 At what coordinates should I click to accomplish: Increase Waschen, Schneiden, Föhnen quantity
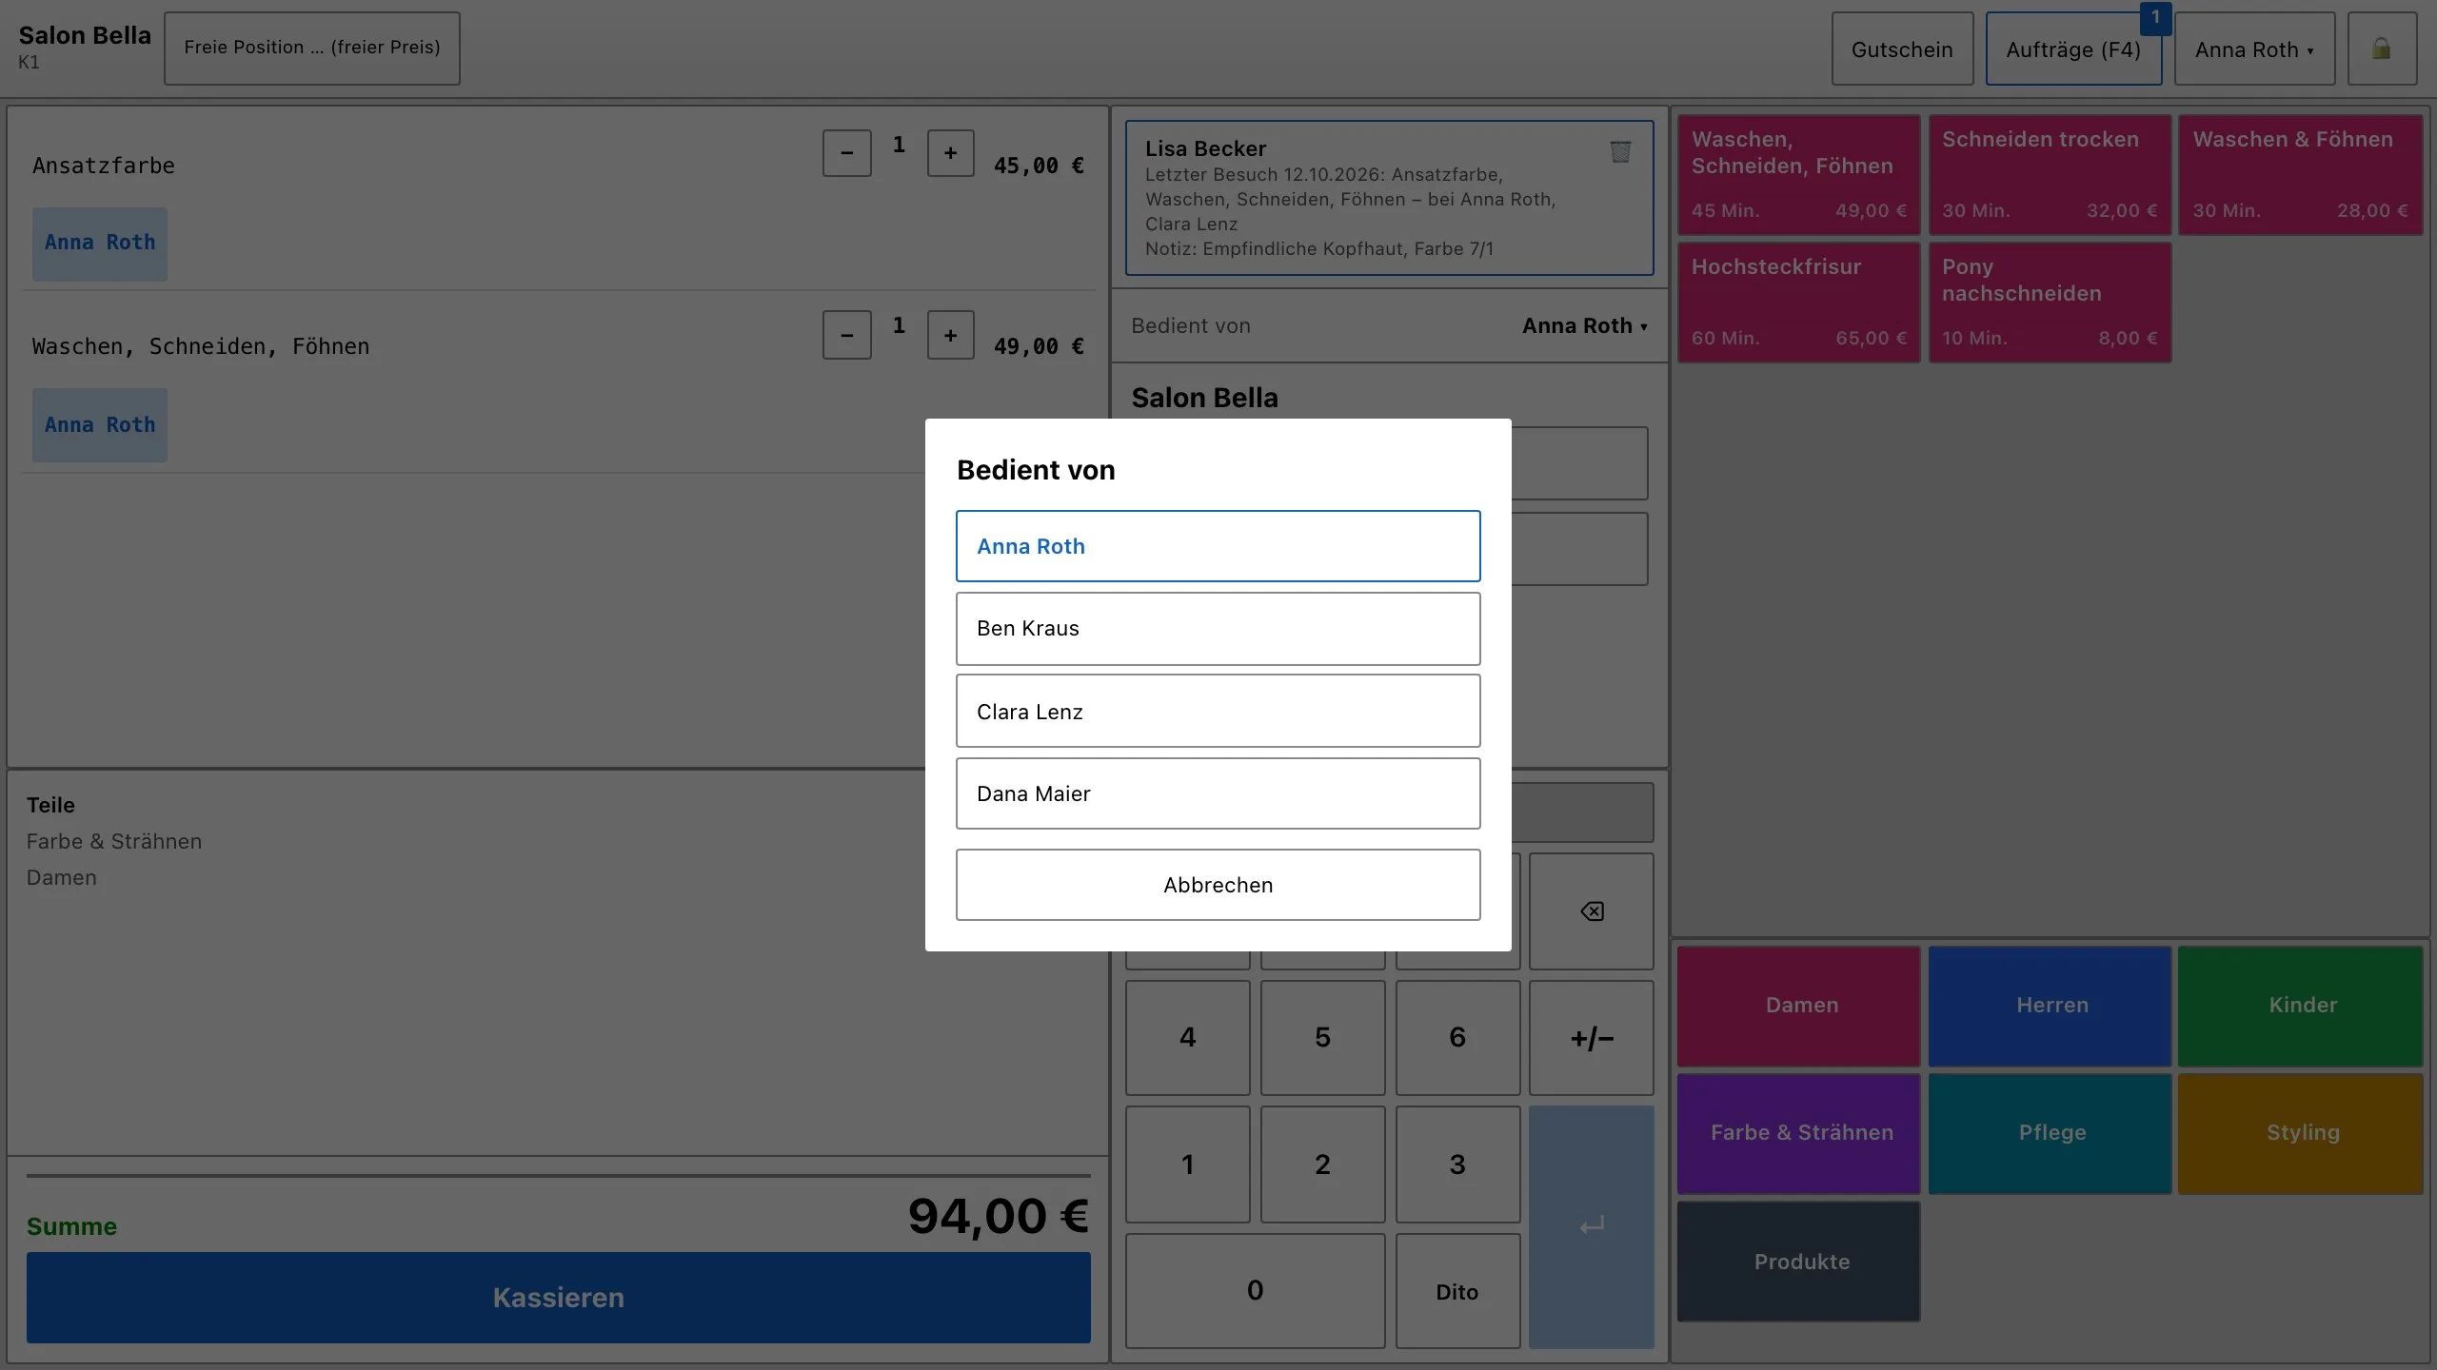point(950,335)
